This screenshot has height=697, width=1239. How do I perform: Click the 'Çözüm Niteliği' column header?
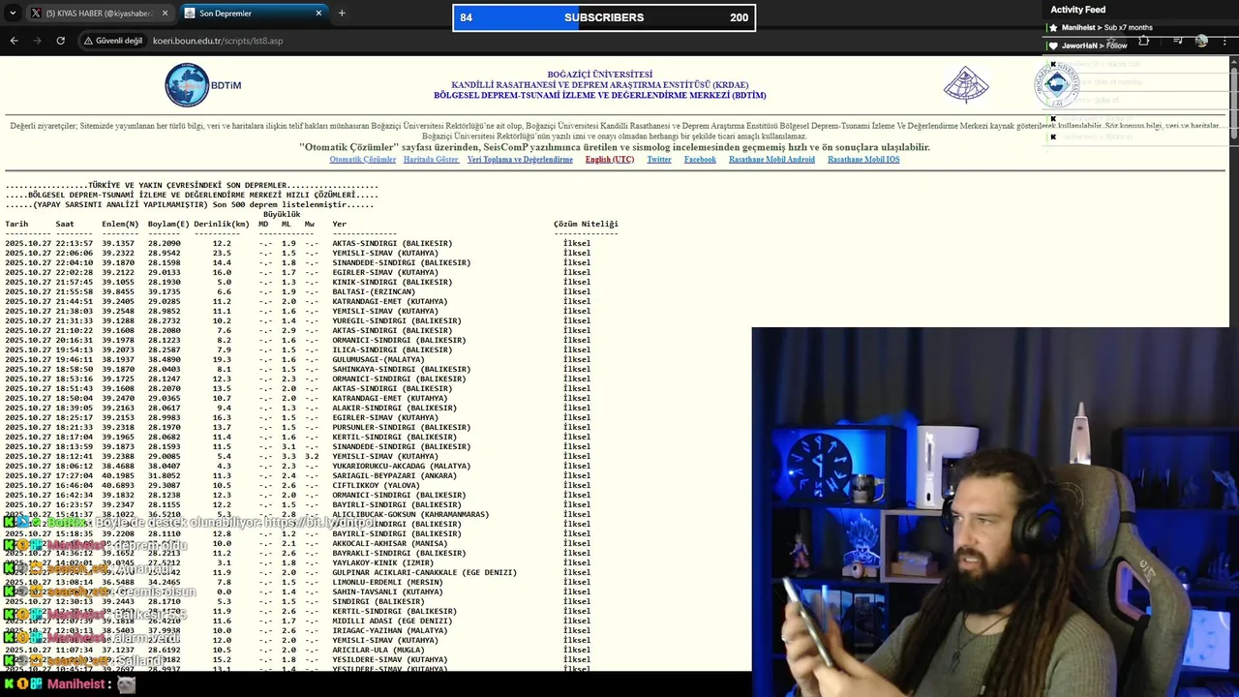coord(586,224)
